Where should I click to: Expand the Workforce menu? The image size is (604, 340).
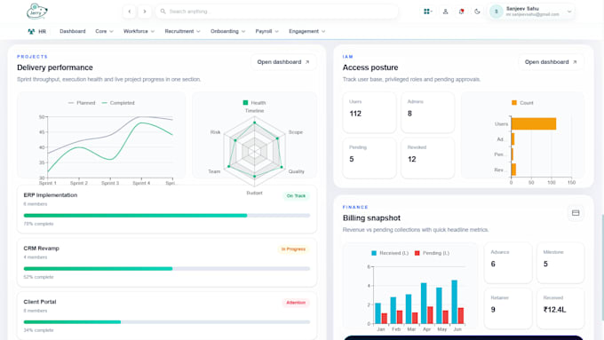click(x=139, y=32)
